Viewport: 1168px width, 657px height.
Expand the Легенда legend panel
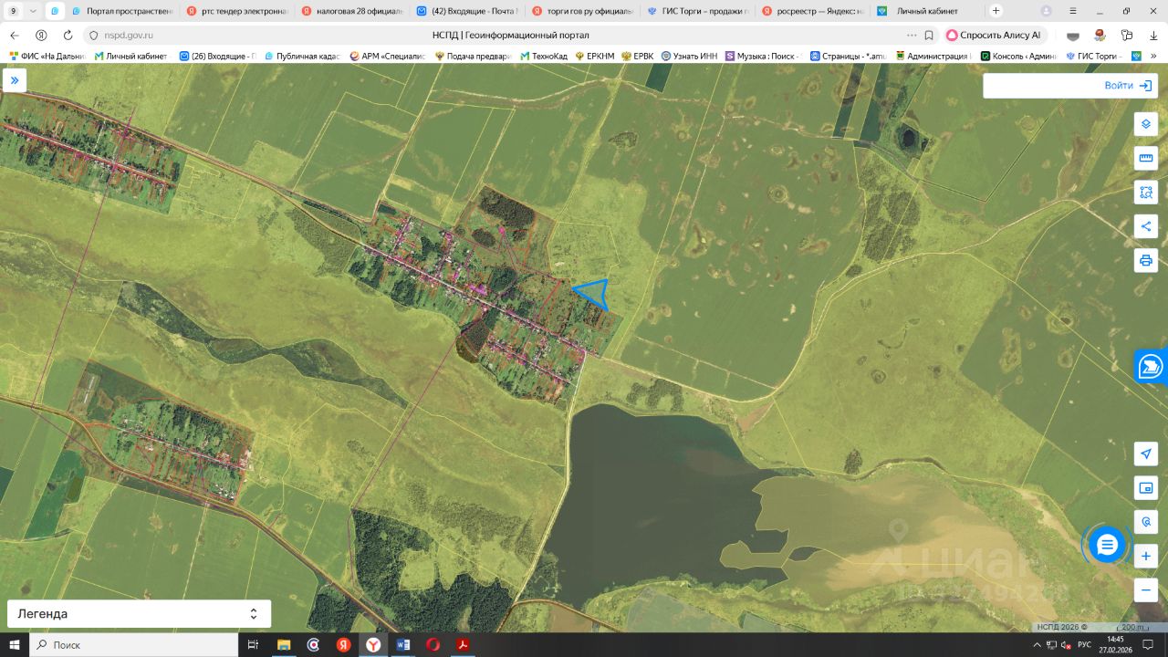click(x=139, y=614)
